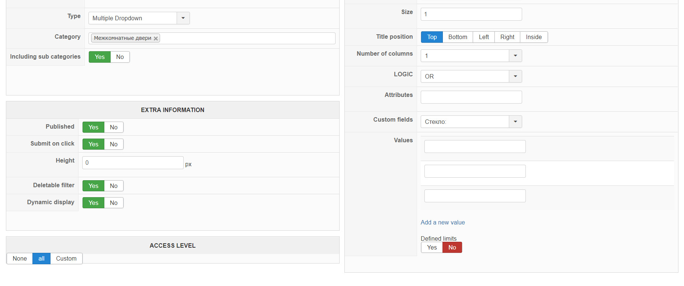Select Inside title position
This screenshot has width=684, height=286.
[x=534, y=37]
